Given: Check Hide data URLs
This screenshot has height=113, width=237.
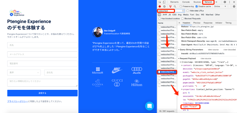Looking at the screenshot, I should coord(188,11).
